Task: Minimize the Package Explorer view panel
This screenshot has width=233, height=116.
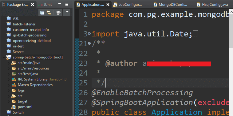Action: [x=60, y=4]
